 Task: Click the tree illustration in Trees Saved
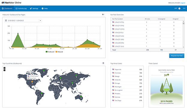point(167,86)
